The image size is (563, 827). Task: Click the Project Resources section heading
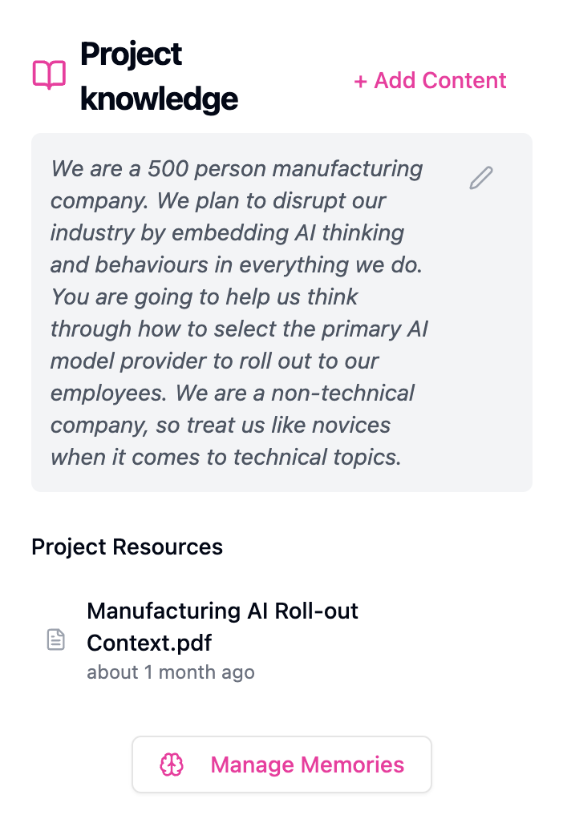(127, 547)
